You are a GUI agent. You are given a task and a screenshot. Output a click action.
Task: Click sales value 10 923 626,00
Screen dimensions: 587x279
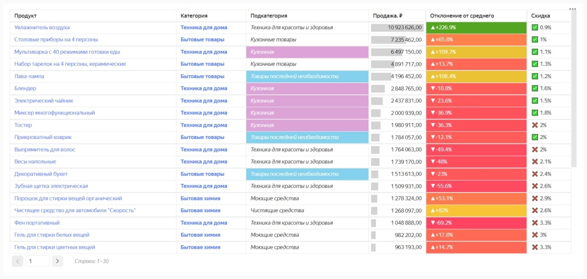pos(404,27)
